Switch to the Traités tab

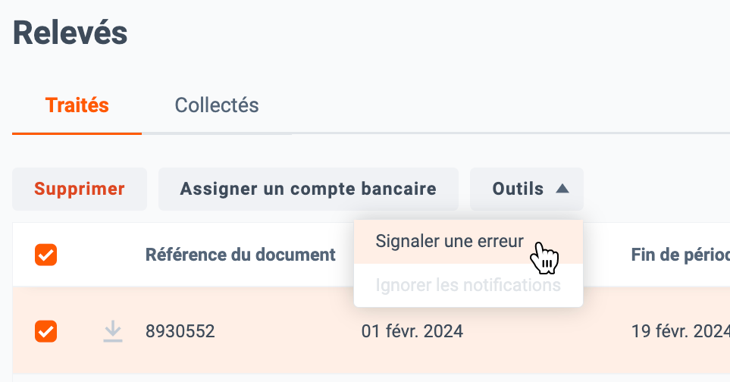pyautogui.click(x=77, y=105)
